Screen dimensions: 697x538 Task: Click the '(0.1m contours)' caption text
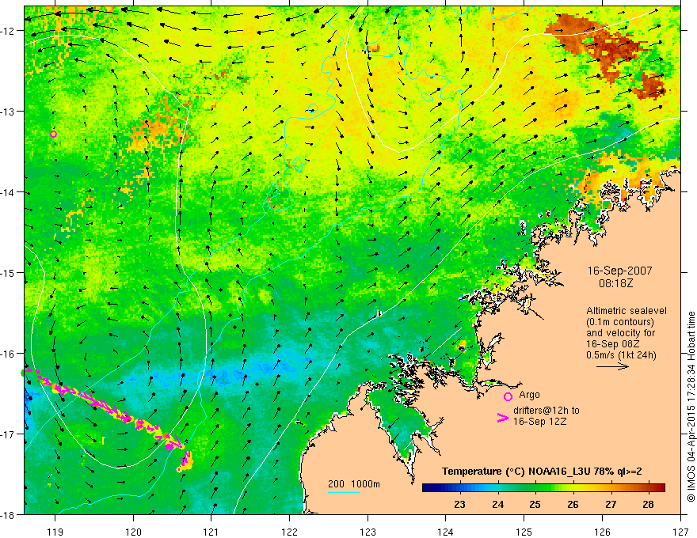point(620,322)
